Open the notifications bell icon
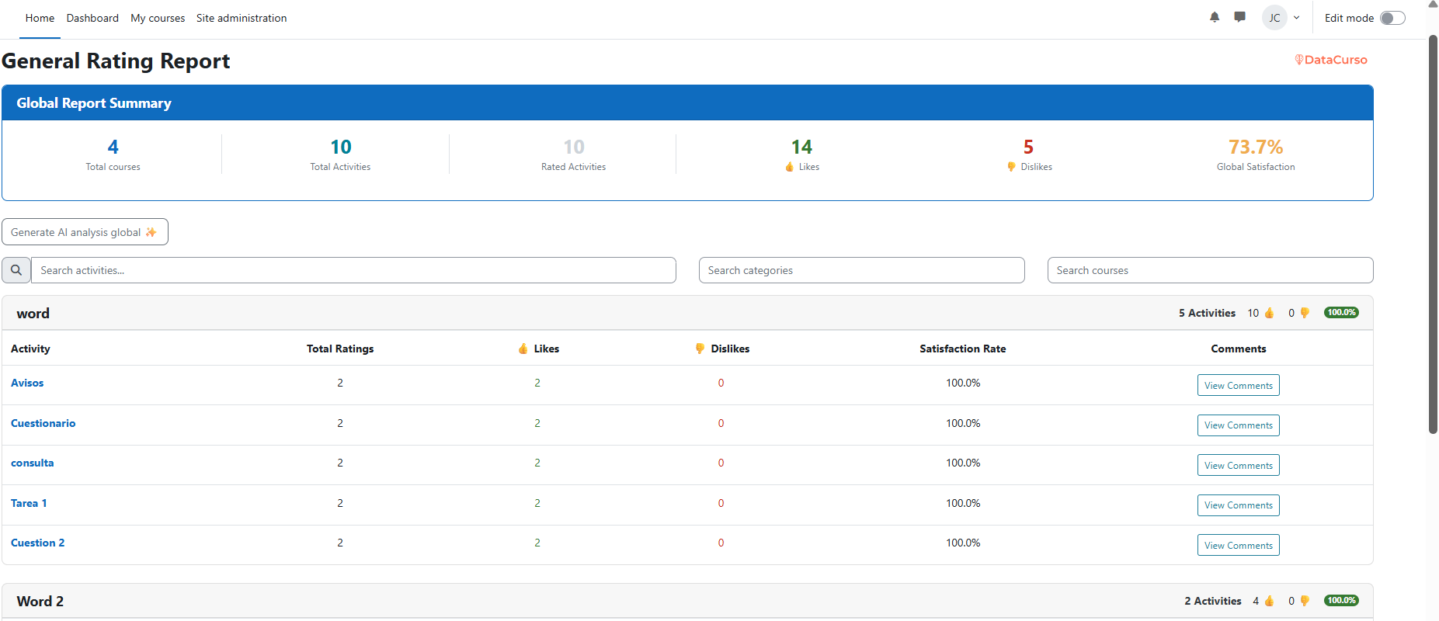This screenshot has width=1439, height=621. (1215, 17)
